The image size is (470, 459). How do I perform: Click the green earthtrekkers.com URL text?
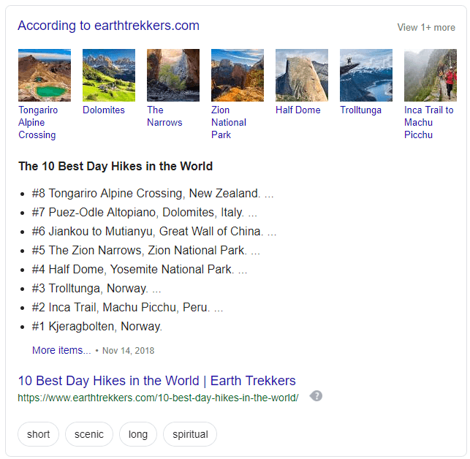pos(158,398)
